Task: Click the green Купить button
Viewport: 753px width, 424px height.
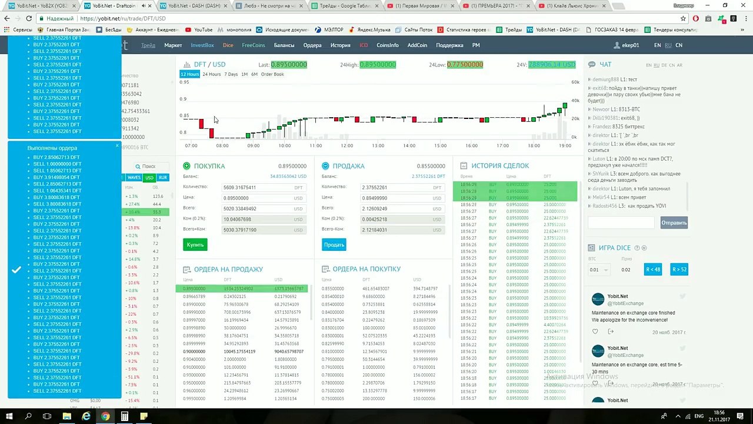Action: pyautogui.click(x=195, y=244)
